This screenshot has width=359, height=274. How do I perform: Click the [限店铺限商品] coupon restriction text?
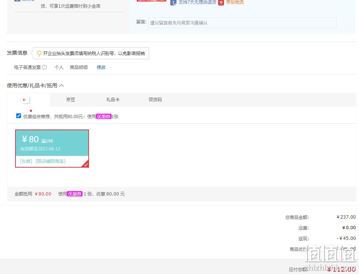click(x=50, y=161)
